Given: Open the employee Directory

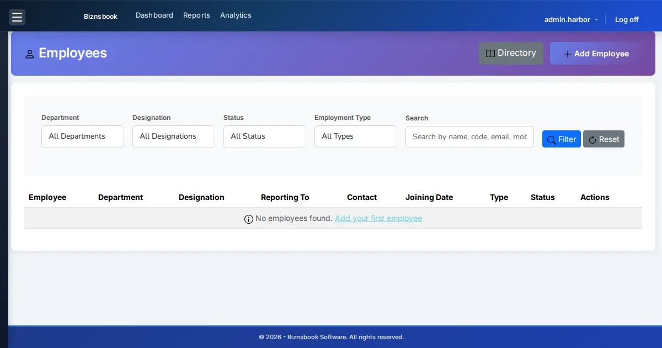Looking at the screenshot, I should [511, 53].
